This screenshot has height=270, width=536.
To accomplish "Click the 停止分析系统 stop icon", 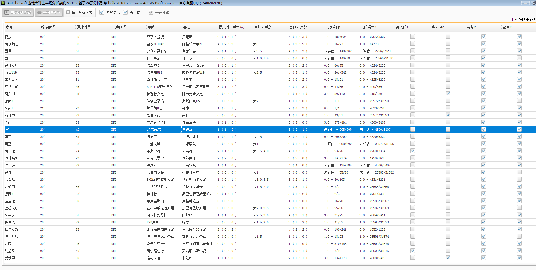I will [68, 13].
